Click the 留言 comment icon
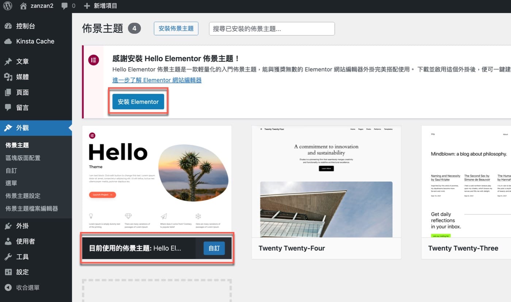Image resolution: width=511 pixels, height=302 pixels. click(x=8, y=108)
